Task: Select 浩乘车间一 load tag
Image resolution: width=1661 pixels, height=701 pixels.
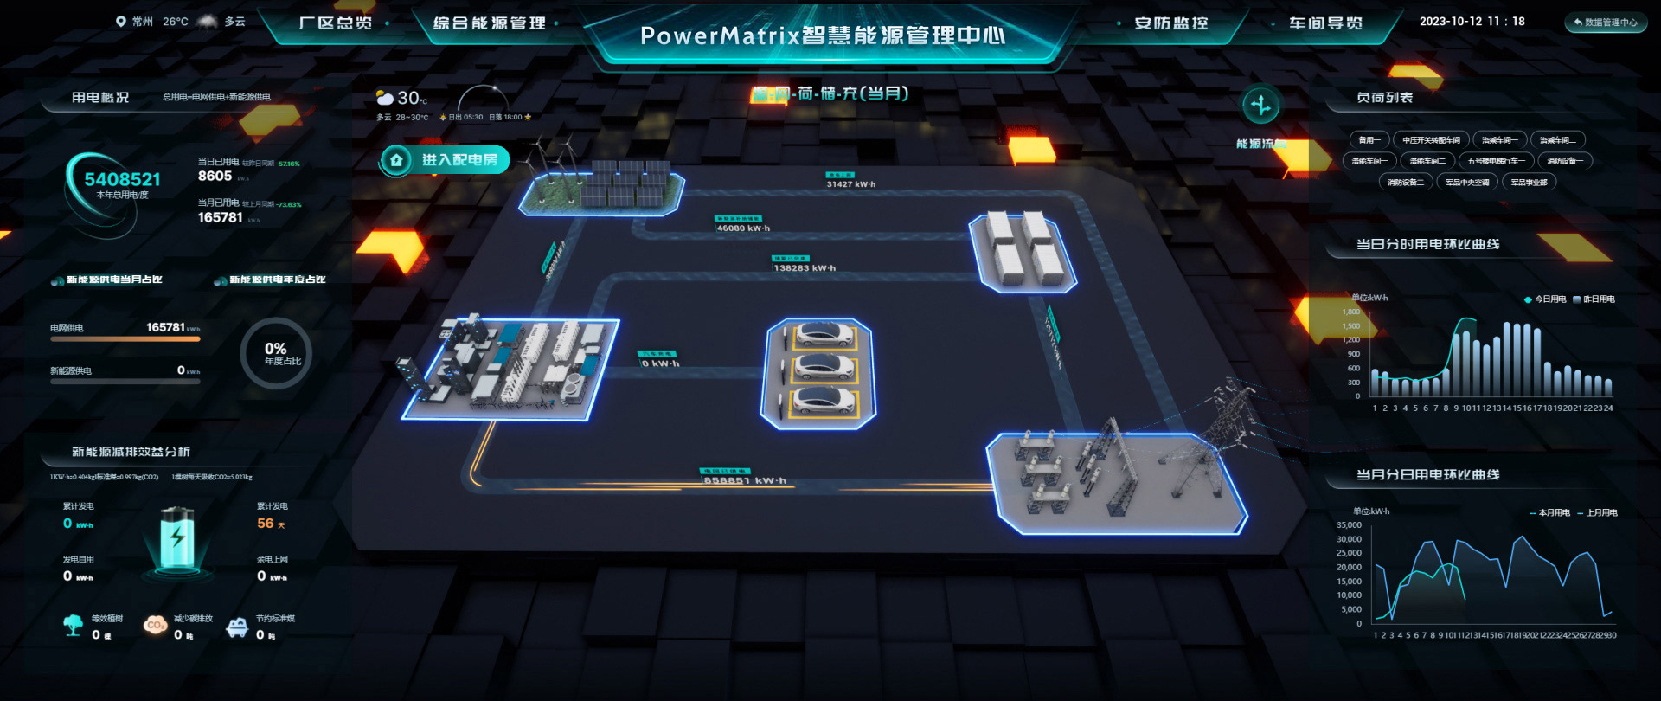Action: 1499,140
